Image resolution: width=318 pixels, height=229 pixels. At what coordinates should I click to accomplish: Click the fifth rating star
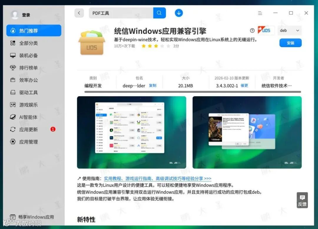click(168, 46)
